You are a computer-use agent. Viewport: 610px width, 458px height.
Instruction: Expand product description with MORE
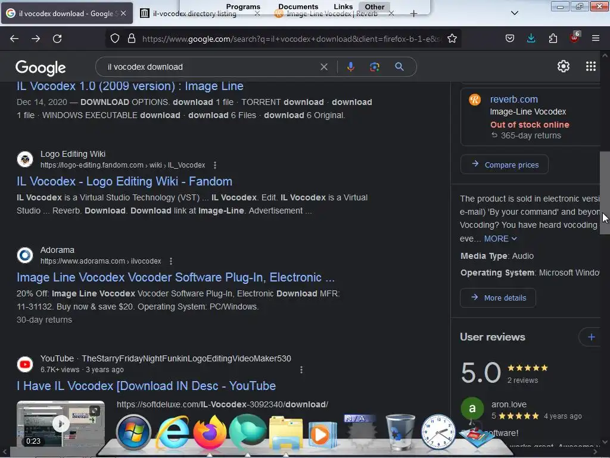click(x=500, y=239)
